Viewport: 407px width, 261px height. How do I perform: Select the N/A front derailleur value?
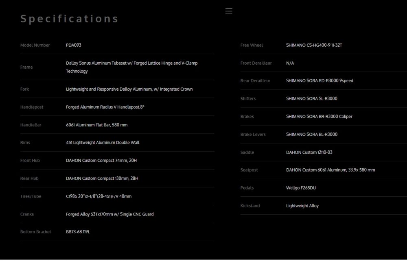point(290,63)
